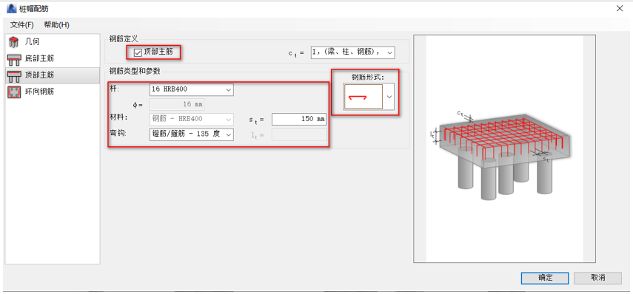
Task: Click the 顶部主筋 top rebar sidebar icon
Action: point(14,75)
